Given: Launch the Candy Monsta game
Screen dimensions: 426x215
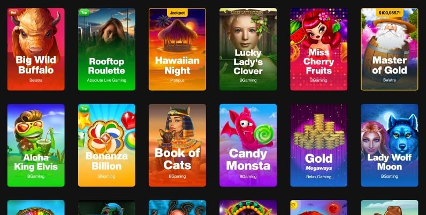Looking at the screenshot, I should click(248, 146).
